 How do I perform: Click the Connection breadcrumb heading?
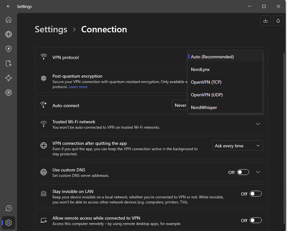pyautogui.click(x=104, y=29)
